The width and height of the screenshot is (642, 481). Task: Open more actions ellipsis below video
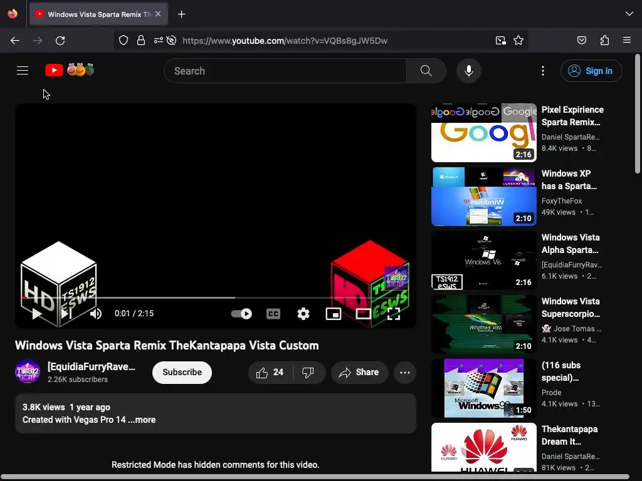tap(405, 372)
